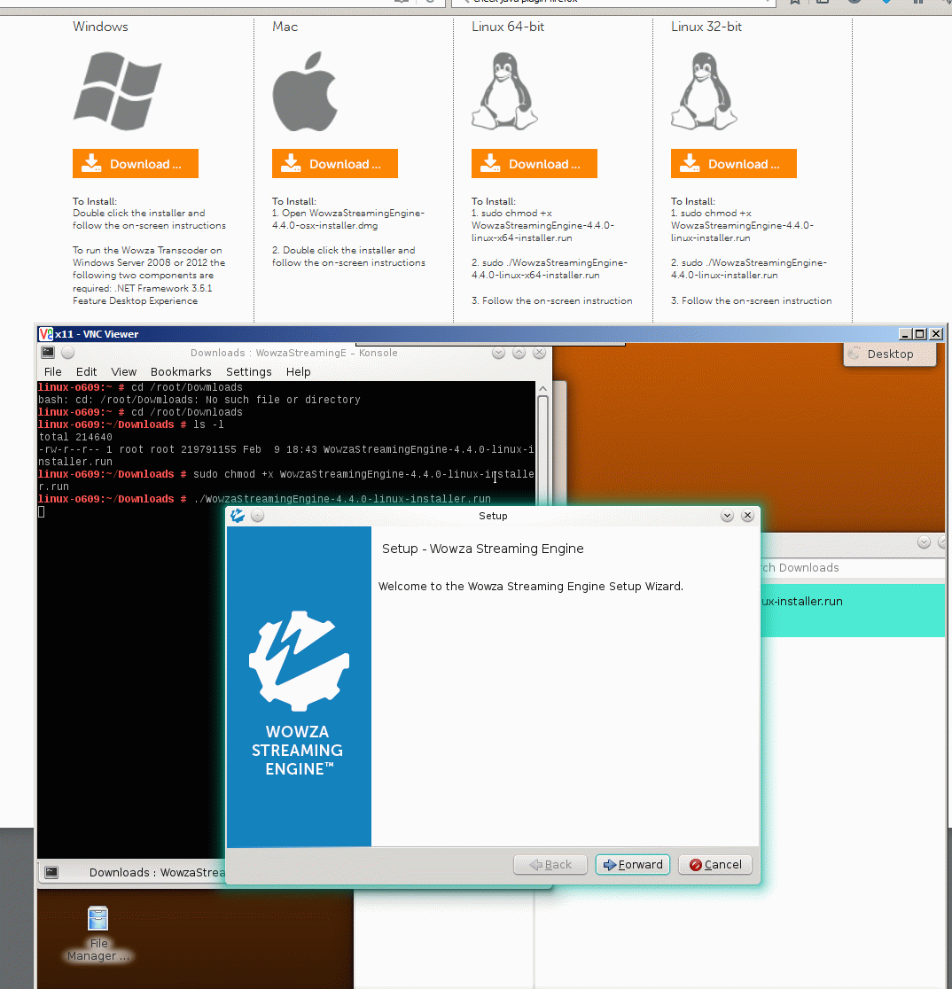Click the Linux 32-bit column heading

(706, 27)
